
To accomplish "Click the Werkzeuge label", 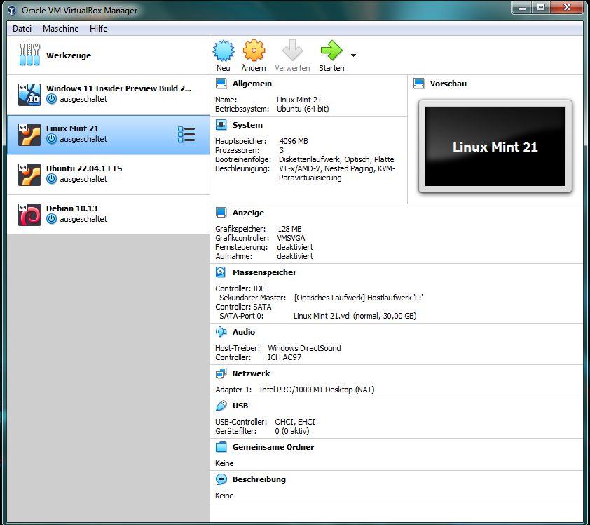I will click(x=69, y=55).
